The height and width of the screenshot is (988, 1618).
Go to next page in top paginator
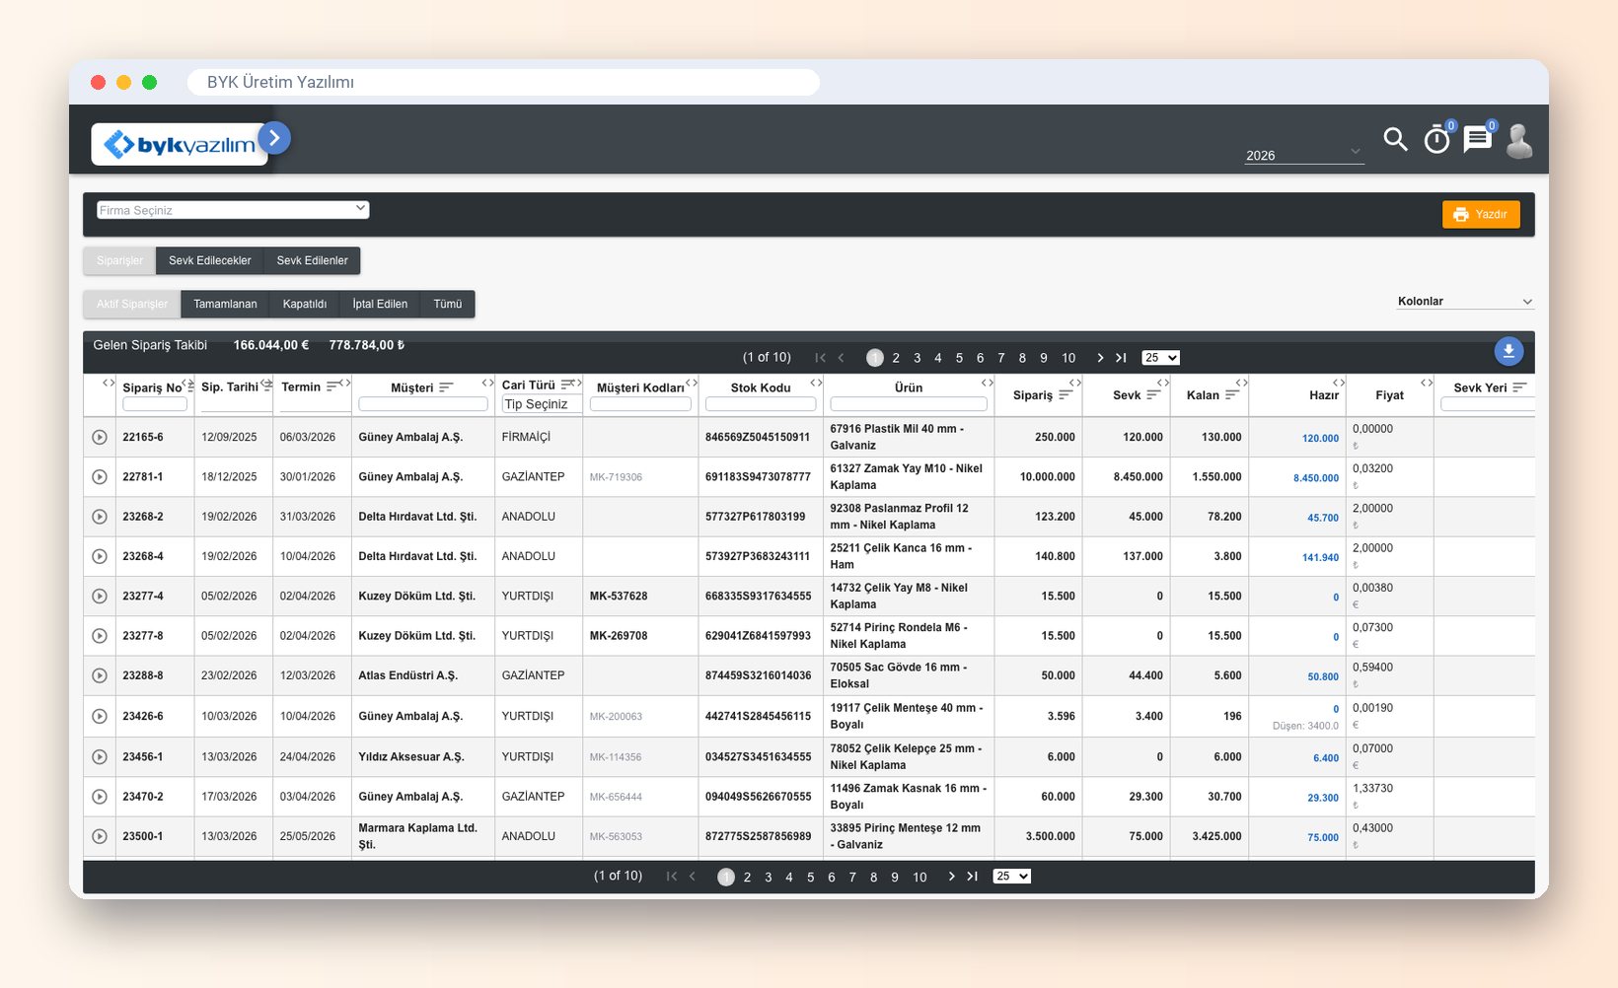[x=1100, y=358]
